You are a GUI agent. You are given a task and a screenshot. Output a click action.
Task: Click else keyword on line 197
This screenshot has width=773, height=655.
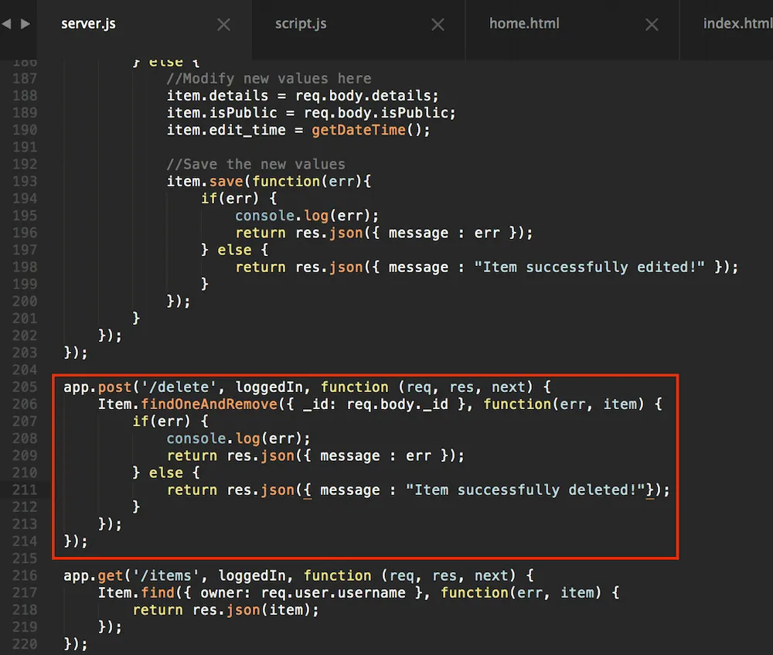pyautogui.click(x=234, y=250)
